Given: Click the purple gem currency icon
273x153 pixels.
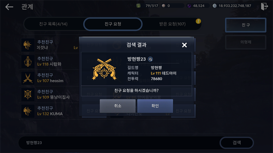Looking at the screenshot, I should click(x=189, y=6).
